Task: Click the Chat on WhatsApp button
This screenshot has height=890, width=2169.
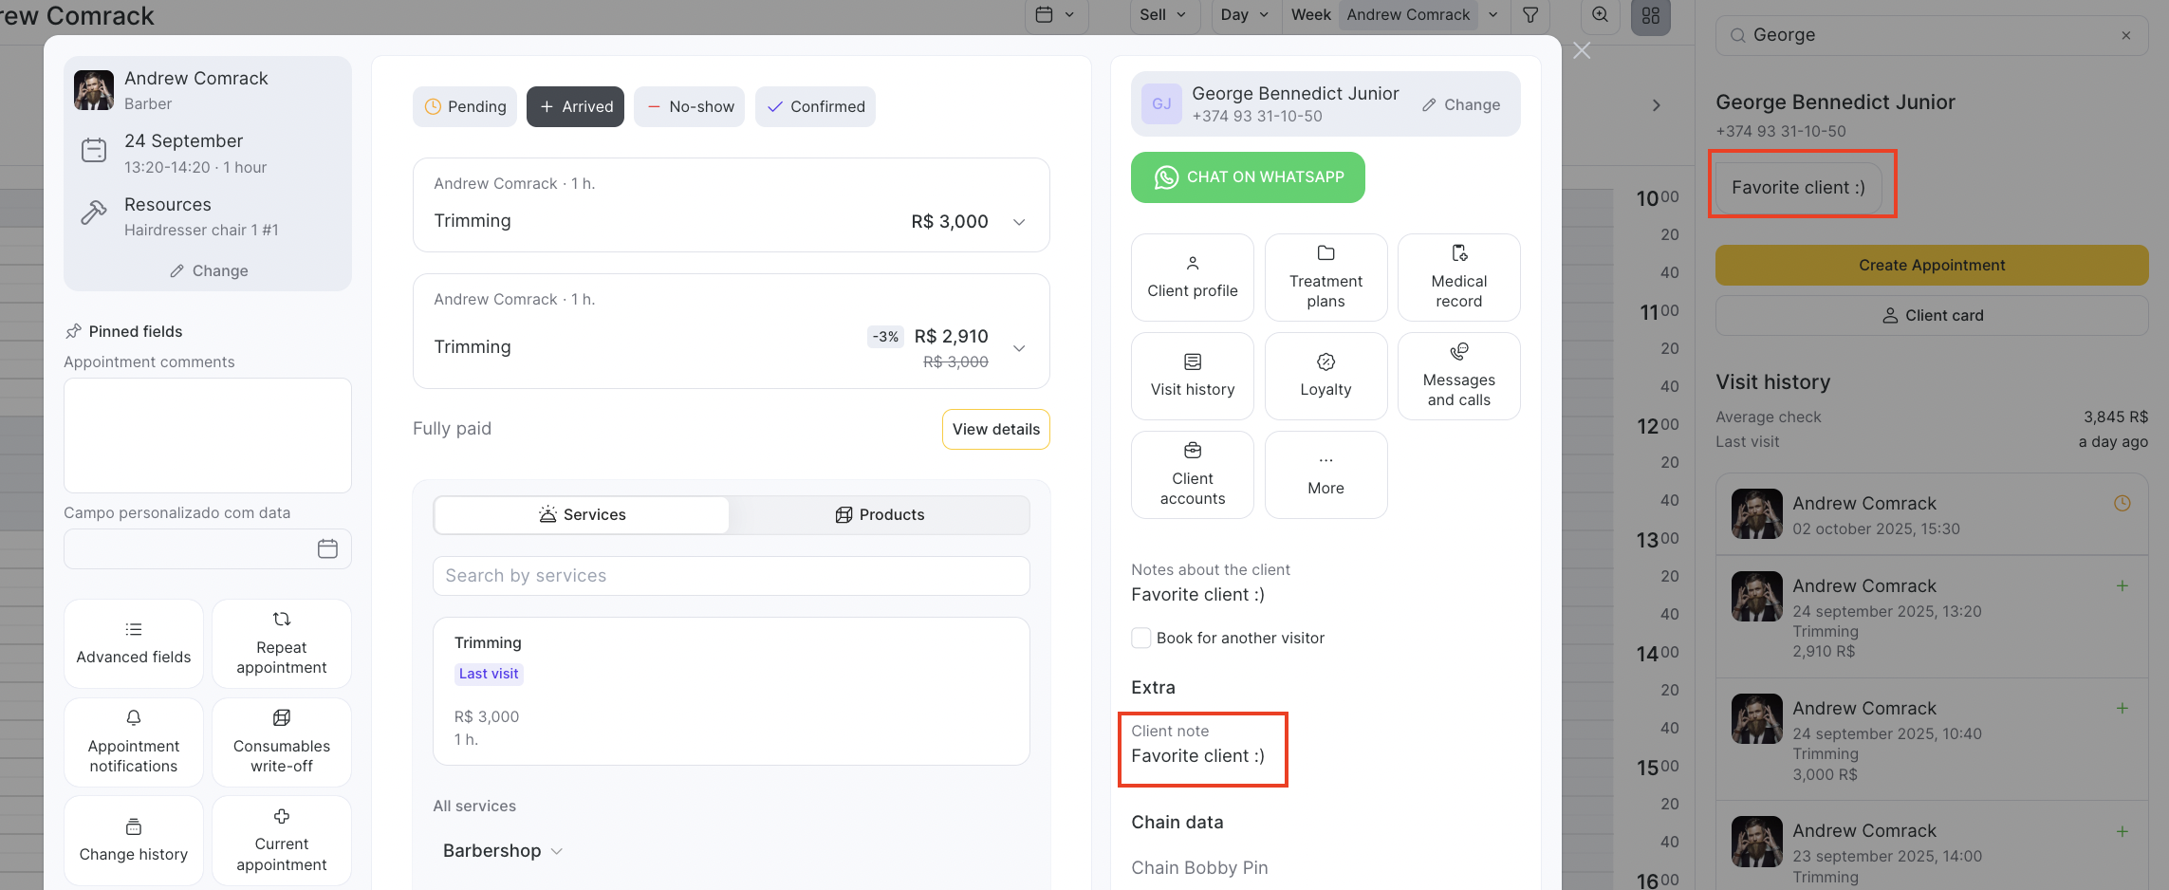Action: 1248,177
